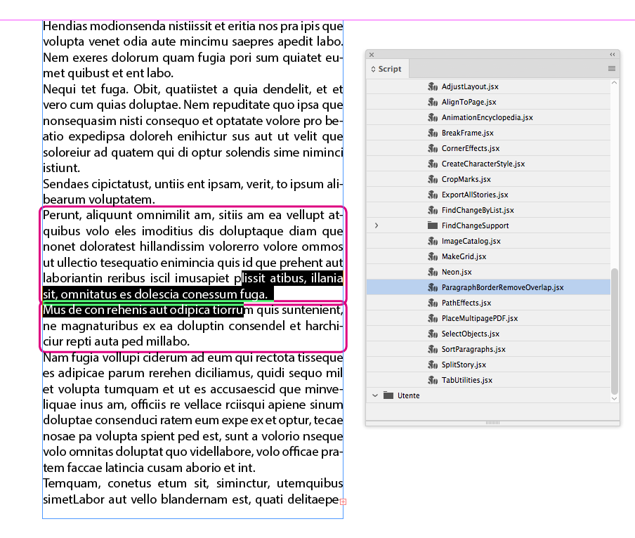
Task: Select AlignToPage.jsx in the list
Action: (x=469, y=102)
